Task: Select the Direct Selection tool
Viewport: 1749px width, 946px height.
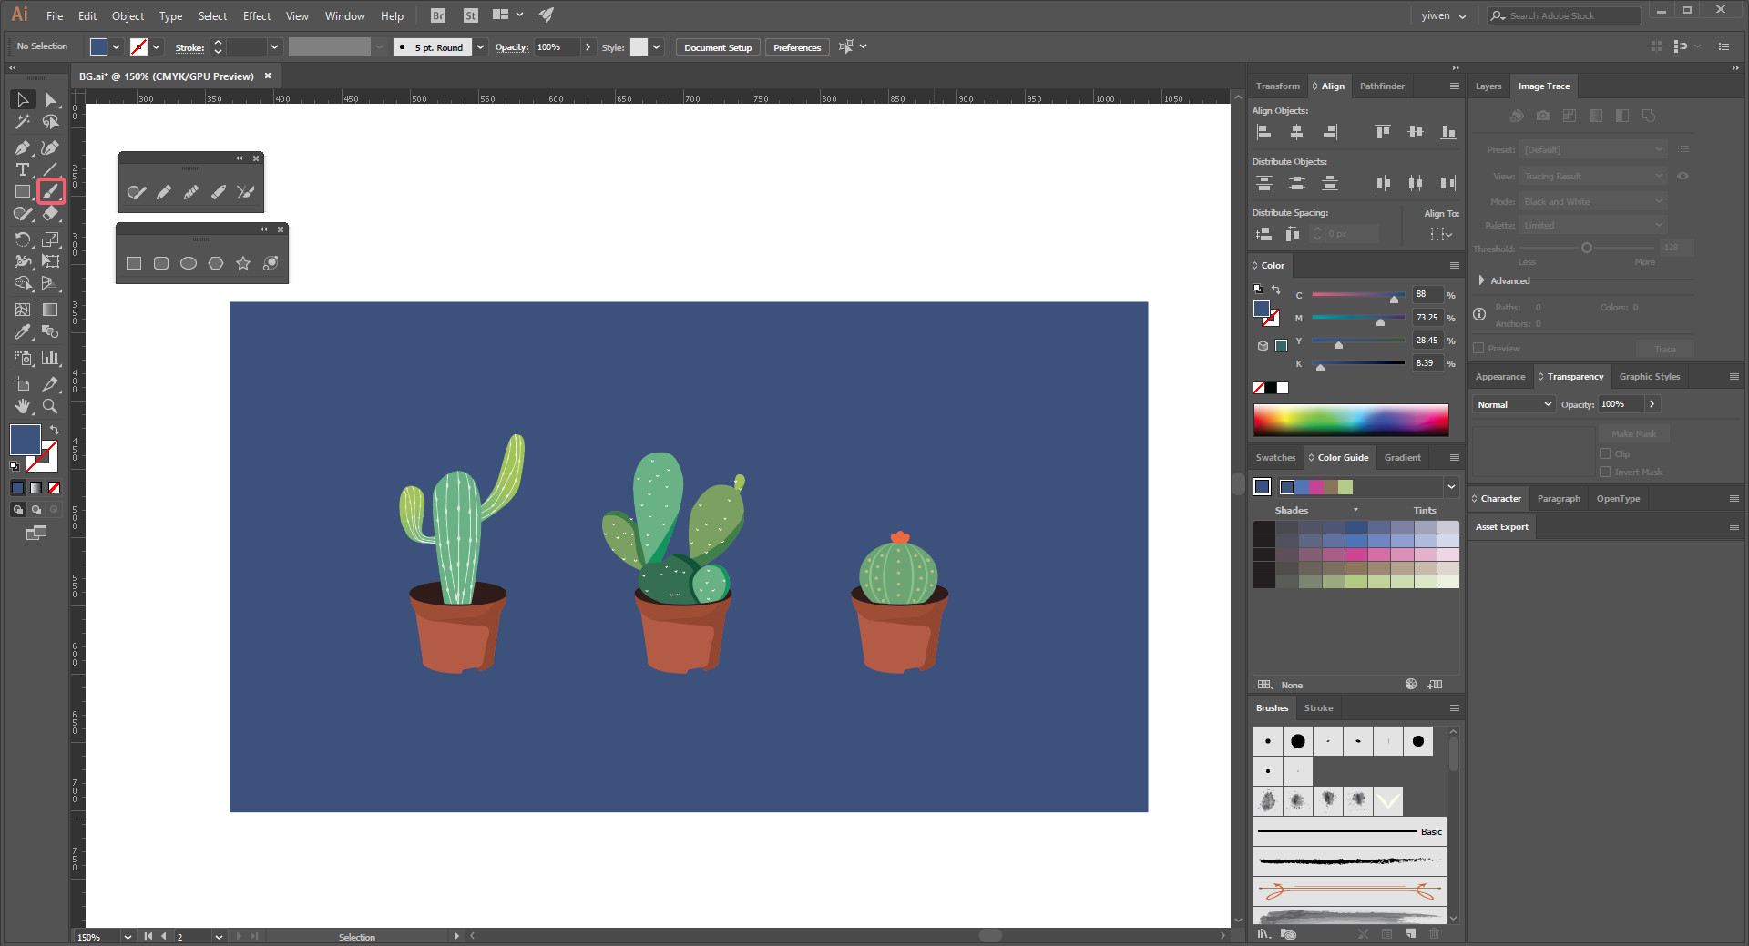Action: tap(51, 99)
